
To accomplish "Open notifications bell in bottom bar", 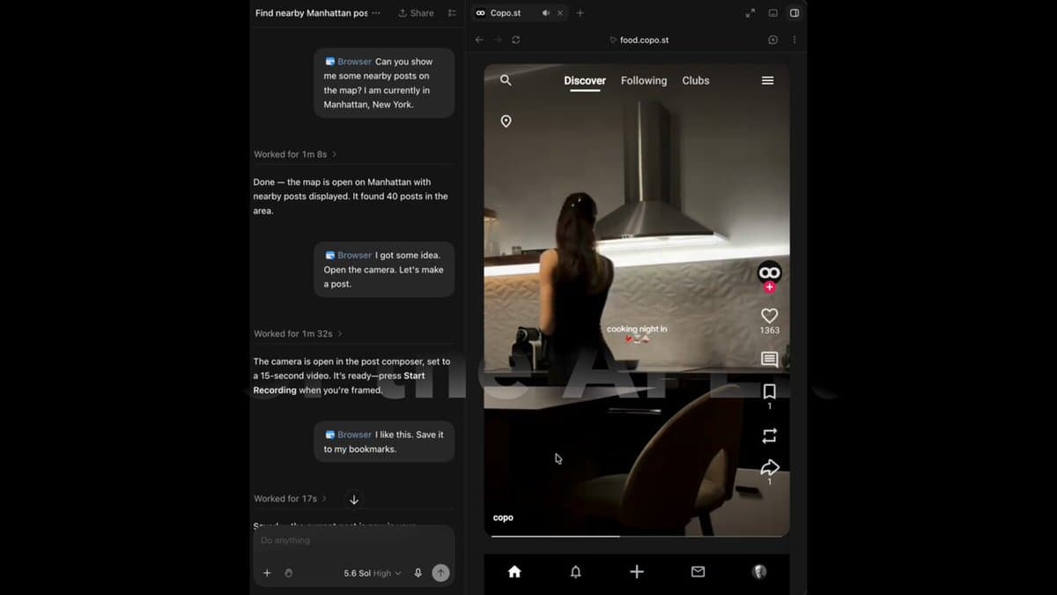I will click(x=575, y=572).
